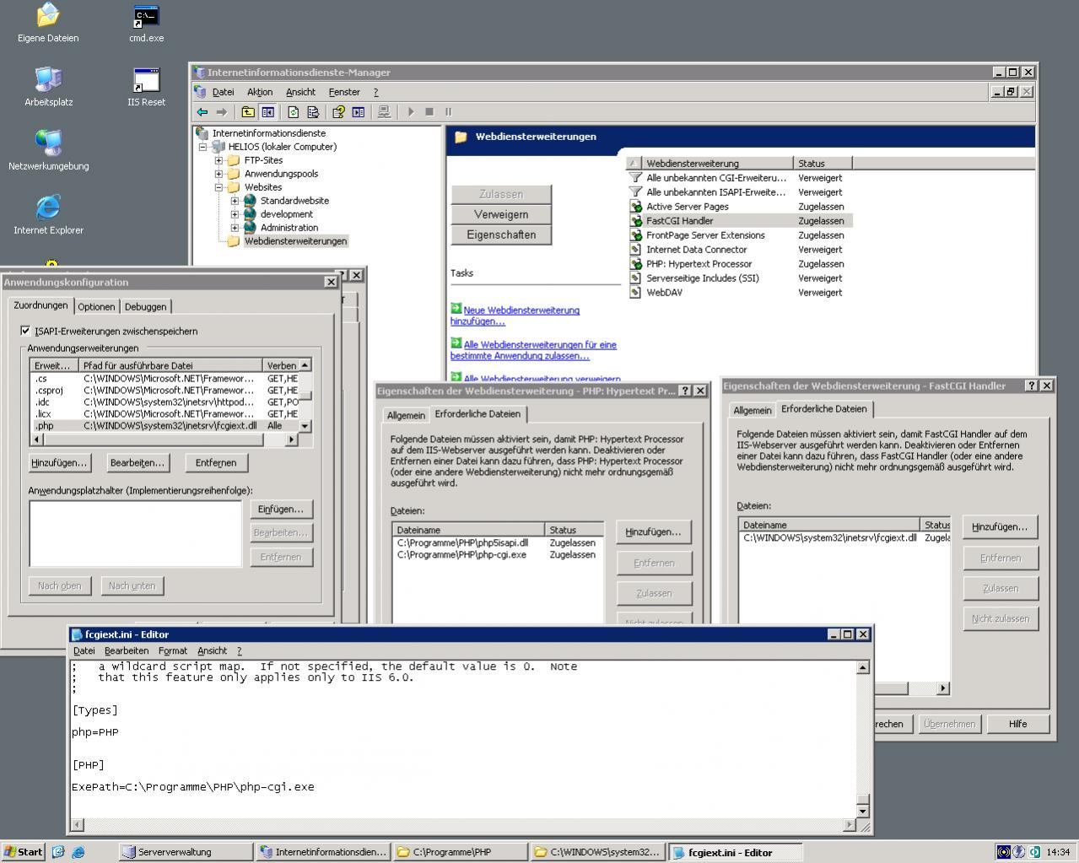
Task: Open the Aktion menu in IIS Manager
Action: point(260,92)
